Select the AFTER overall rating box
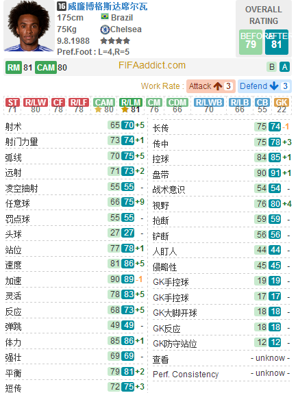This screenshot has height=393, width=298. 277,42
